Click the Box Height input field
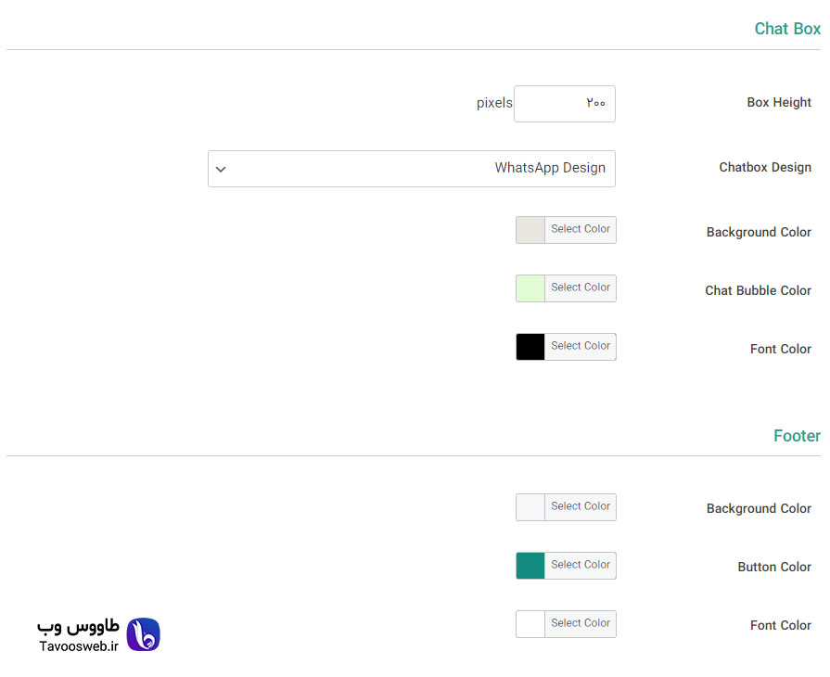This screenshot has height=677, width=830. 564,104
